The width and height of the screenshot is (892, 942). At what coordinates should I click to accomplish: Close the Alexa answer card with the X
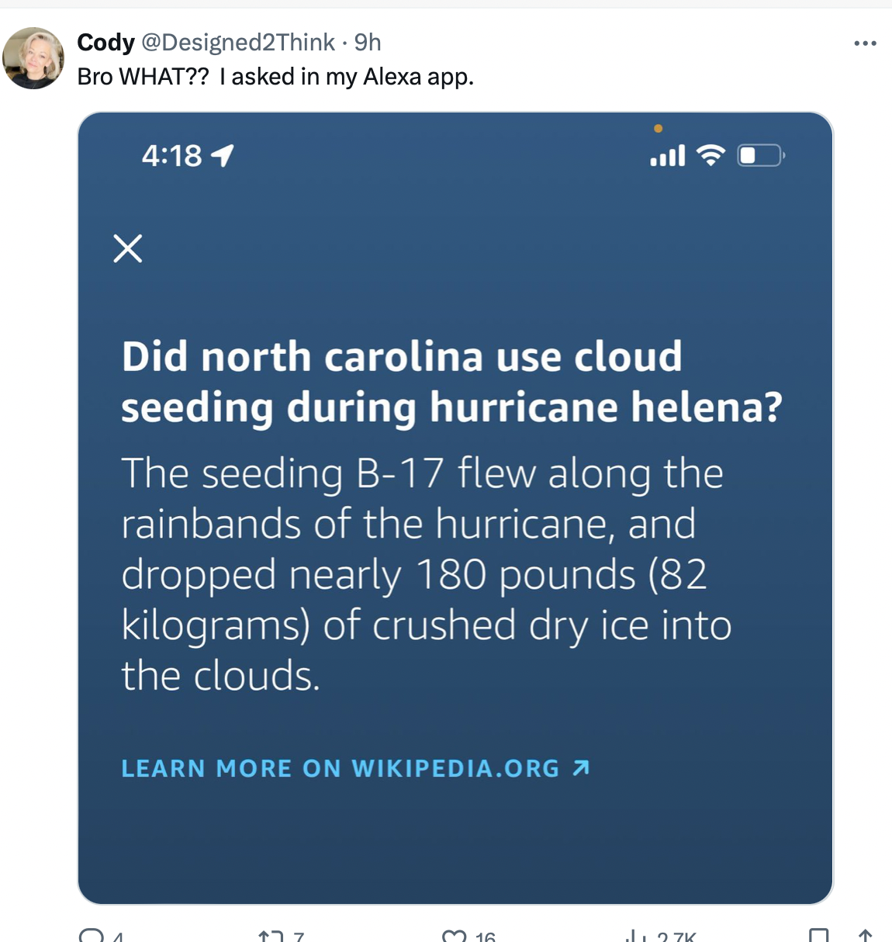coord(128,248)
